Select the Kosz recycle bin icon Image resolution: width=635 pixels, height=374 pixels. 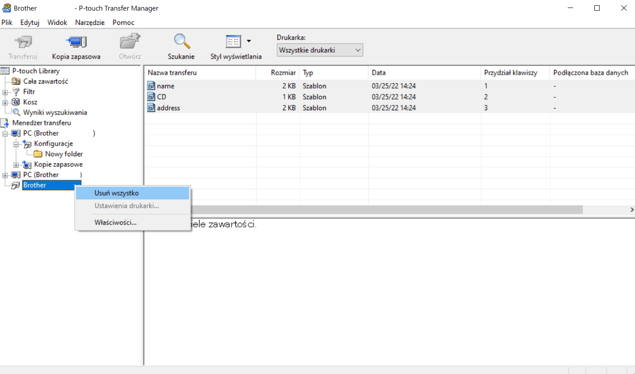click(16, 102)
